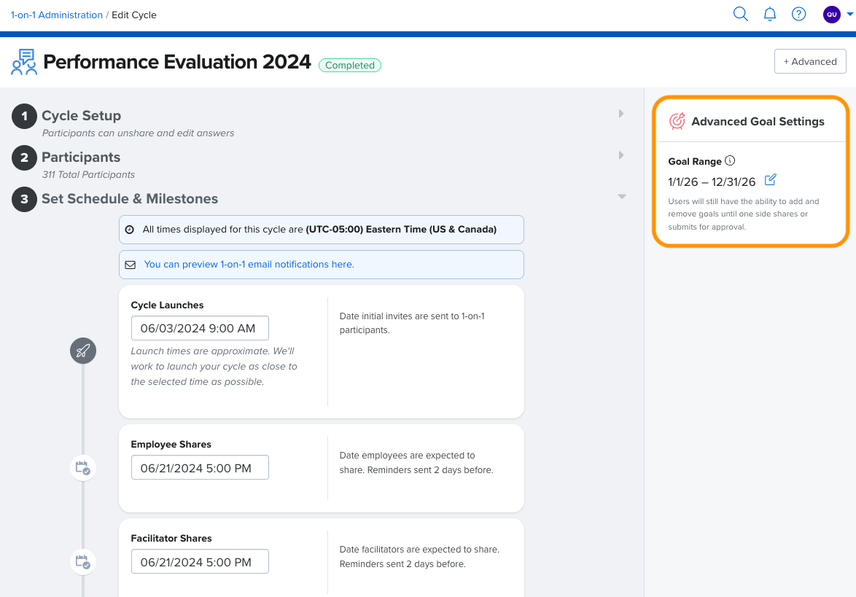Open the search magnifier icon
The image size is (856, 597).
(x=740, y=15)
